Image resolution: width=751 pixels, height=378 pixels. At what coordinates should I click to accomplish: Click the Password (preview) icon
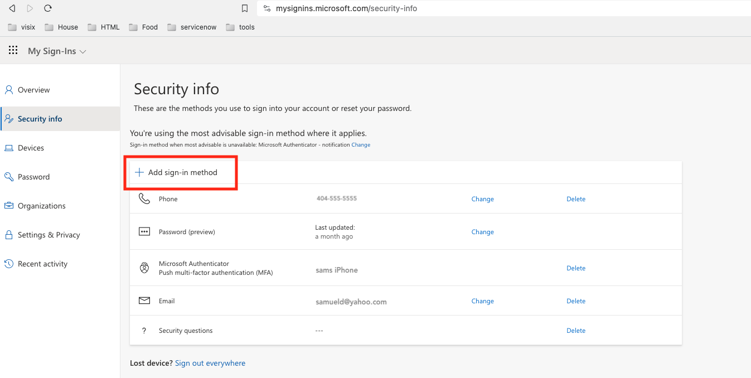tap(144, 231)
